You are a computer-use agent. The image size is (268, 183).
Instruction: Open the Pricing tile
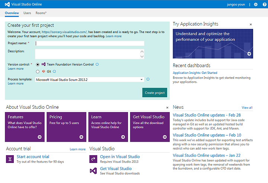pyautogui.click(x=67, y=127)
